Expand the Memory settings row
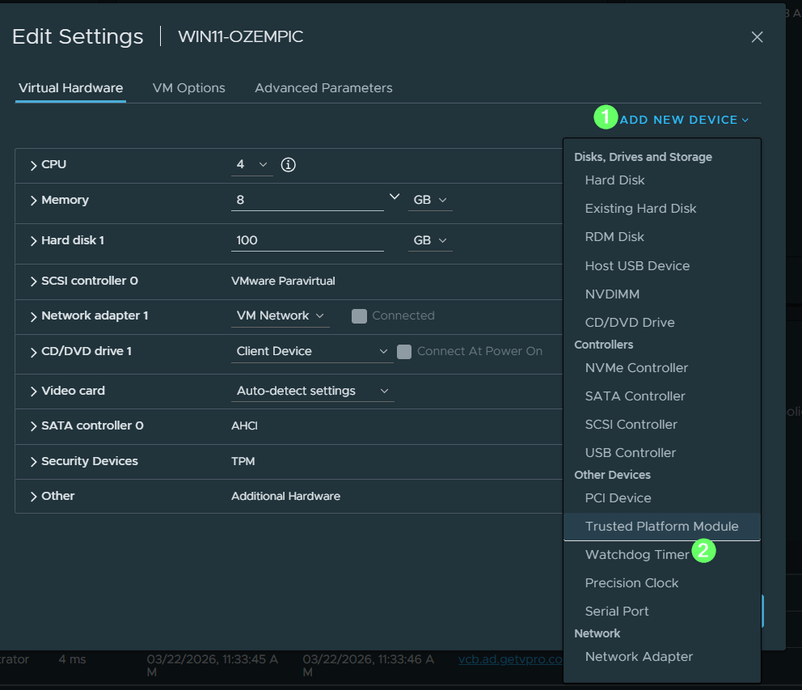Image resolution: width=802 pixels, height=690 pixels. click(x=34, y=200)
